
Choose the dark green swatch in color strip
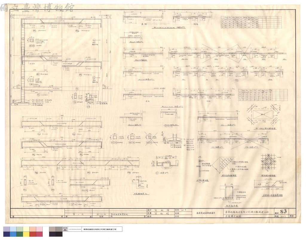pos(20,234)
